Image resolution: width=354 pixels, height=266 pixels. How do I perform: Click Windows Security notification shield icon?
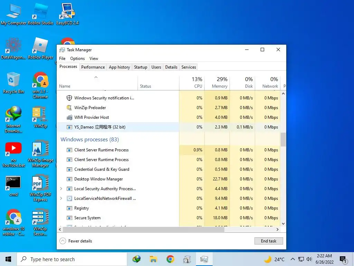(69, 98)
